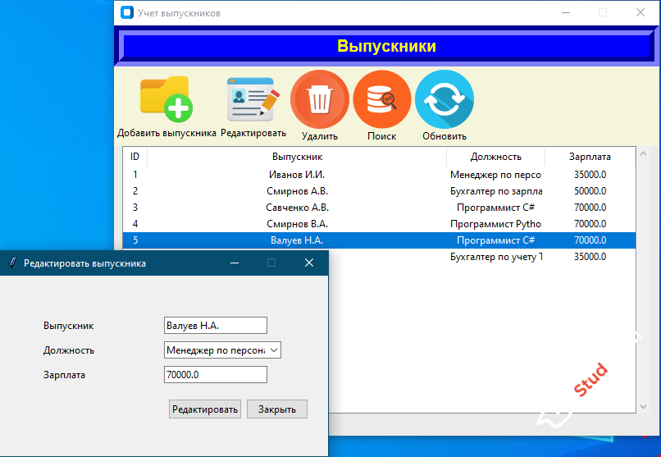Viewport: 661px width, 457px height.
Task: Click the Зарплата column header
Action: [590, 157]
